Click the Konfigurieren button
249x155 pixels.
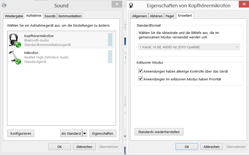pyautogui.click(x=21, y=133)
